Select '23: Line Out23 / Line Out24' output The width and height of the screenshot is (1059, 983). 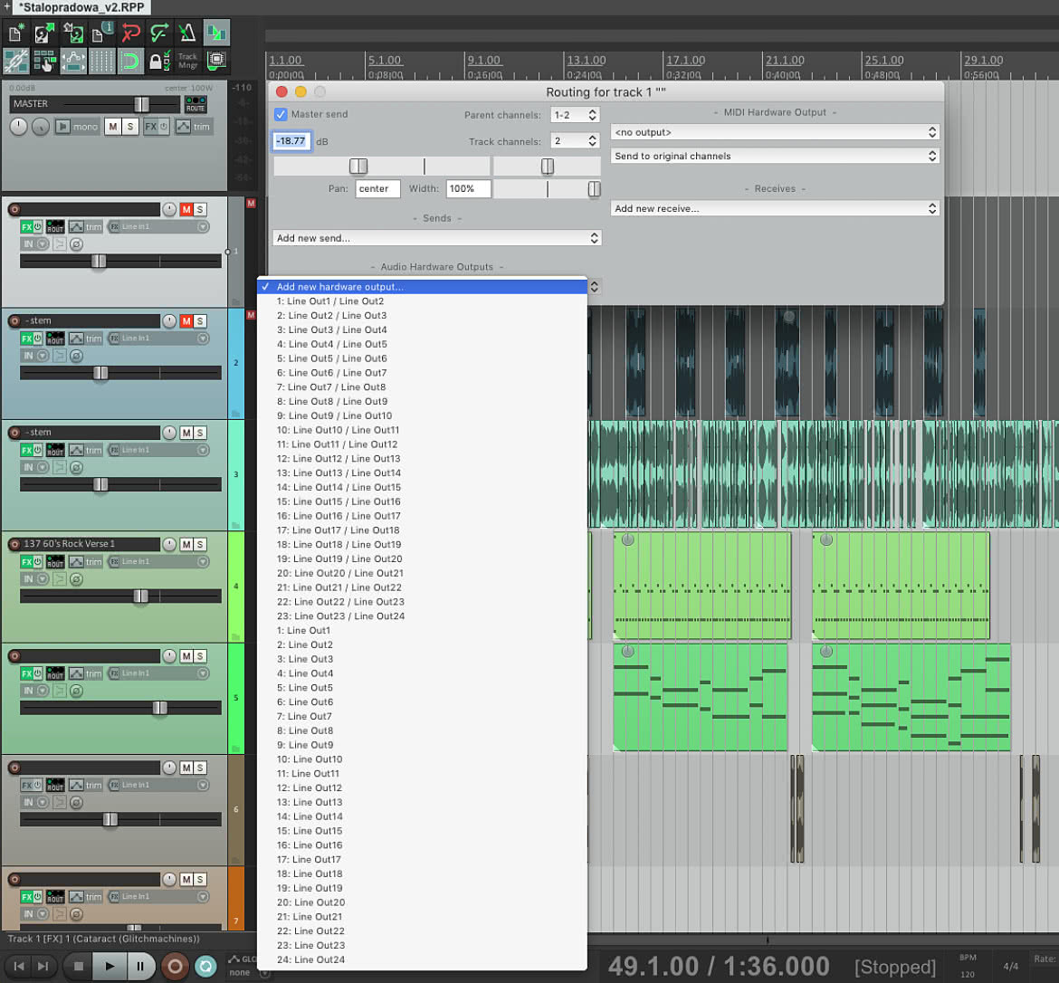click(422, 616)
